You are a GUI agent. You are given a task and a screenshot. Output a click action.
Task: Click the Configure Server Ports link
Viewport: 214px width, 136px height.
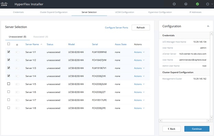point(116,27)
